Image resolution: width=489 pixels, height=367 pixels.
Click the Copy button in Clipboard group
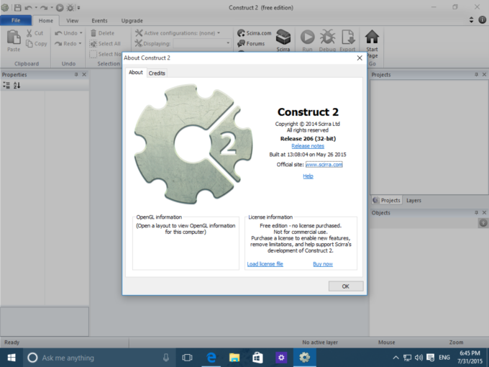[37, 44]
